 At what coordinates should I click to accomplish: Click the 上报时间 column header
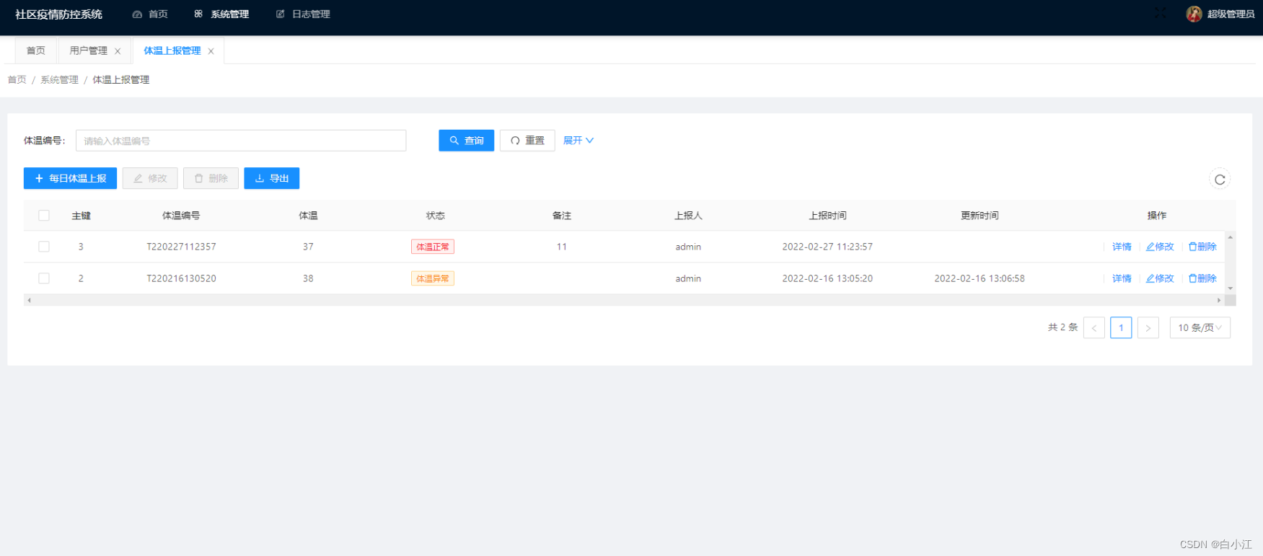pyautogui.click(x=827, y=216)
